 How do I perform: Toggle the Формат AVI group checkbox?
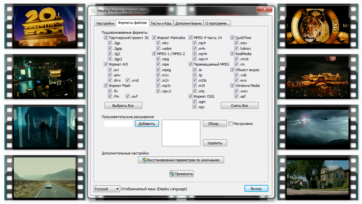pos(106,64)
